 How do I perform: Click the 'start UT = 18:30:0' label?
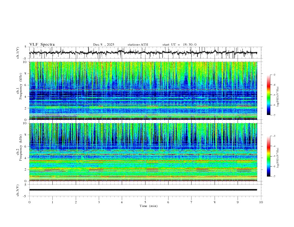(179, 45)
